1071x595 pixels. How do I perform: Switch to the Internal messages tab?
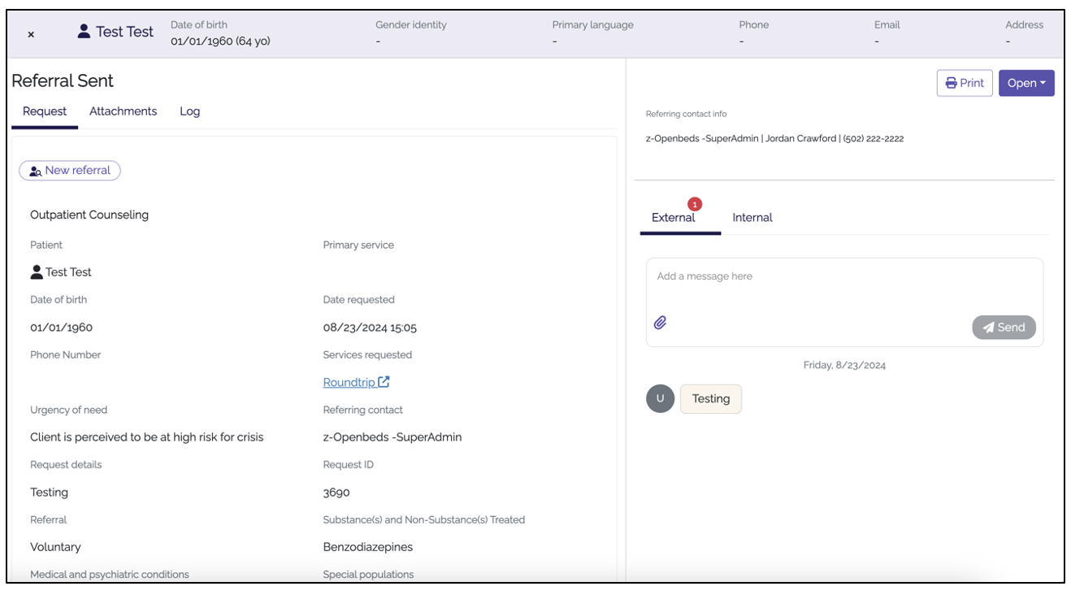click(752, 217)
